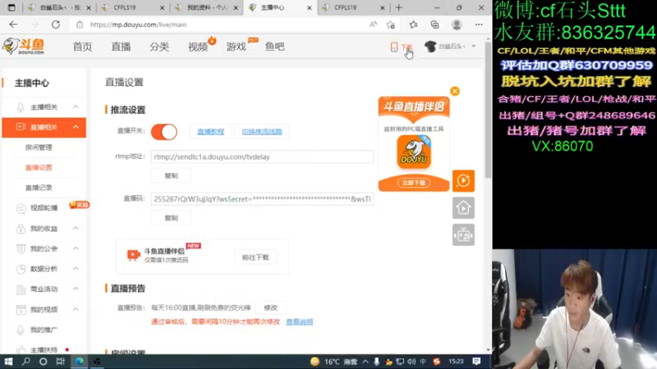The width and height of the screenshot is (657, 369).
Task: Click 立即下载 on the promo card
Action: pyautogui.click(x=414, y=183)
